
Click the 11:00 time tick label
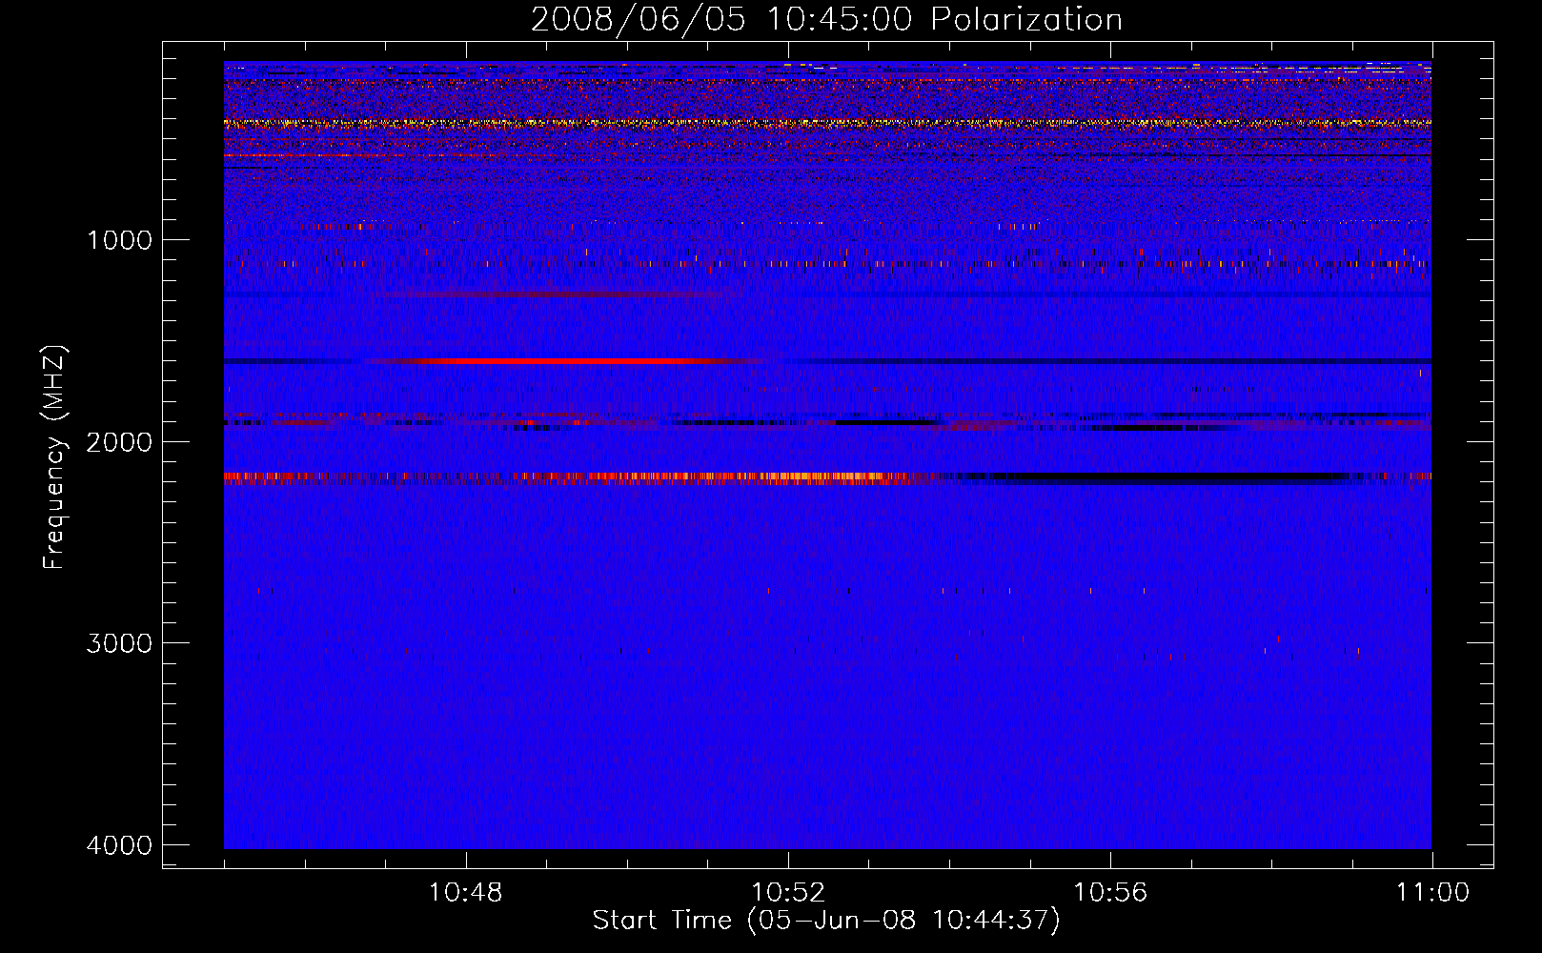[1432, 893]
